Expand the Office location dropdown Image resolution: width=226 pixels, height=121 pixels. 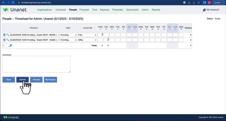(96, 40)
